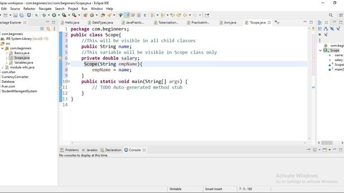Open the Declaration view tab
This screenshot has height=193, width=344.
111,150
